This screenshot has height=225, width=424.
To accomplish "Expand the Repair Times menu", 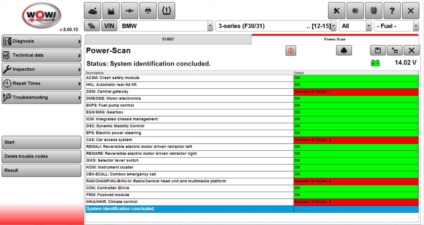I will [x=41, y=84].
